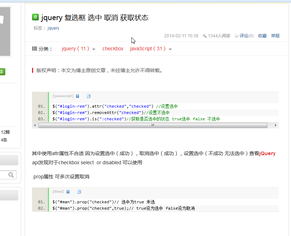This screenshot has width=291, height=236.
Task: Click the copy icon in html code block
Action: [x=79, y=192]
